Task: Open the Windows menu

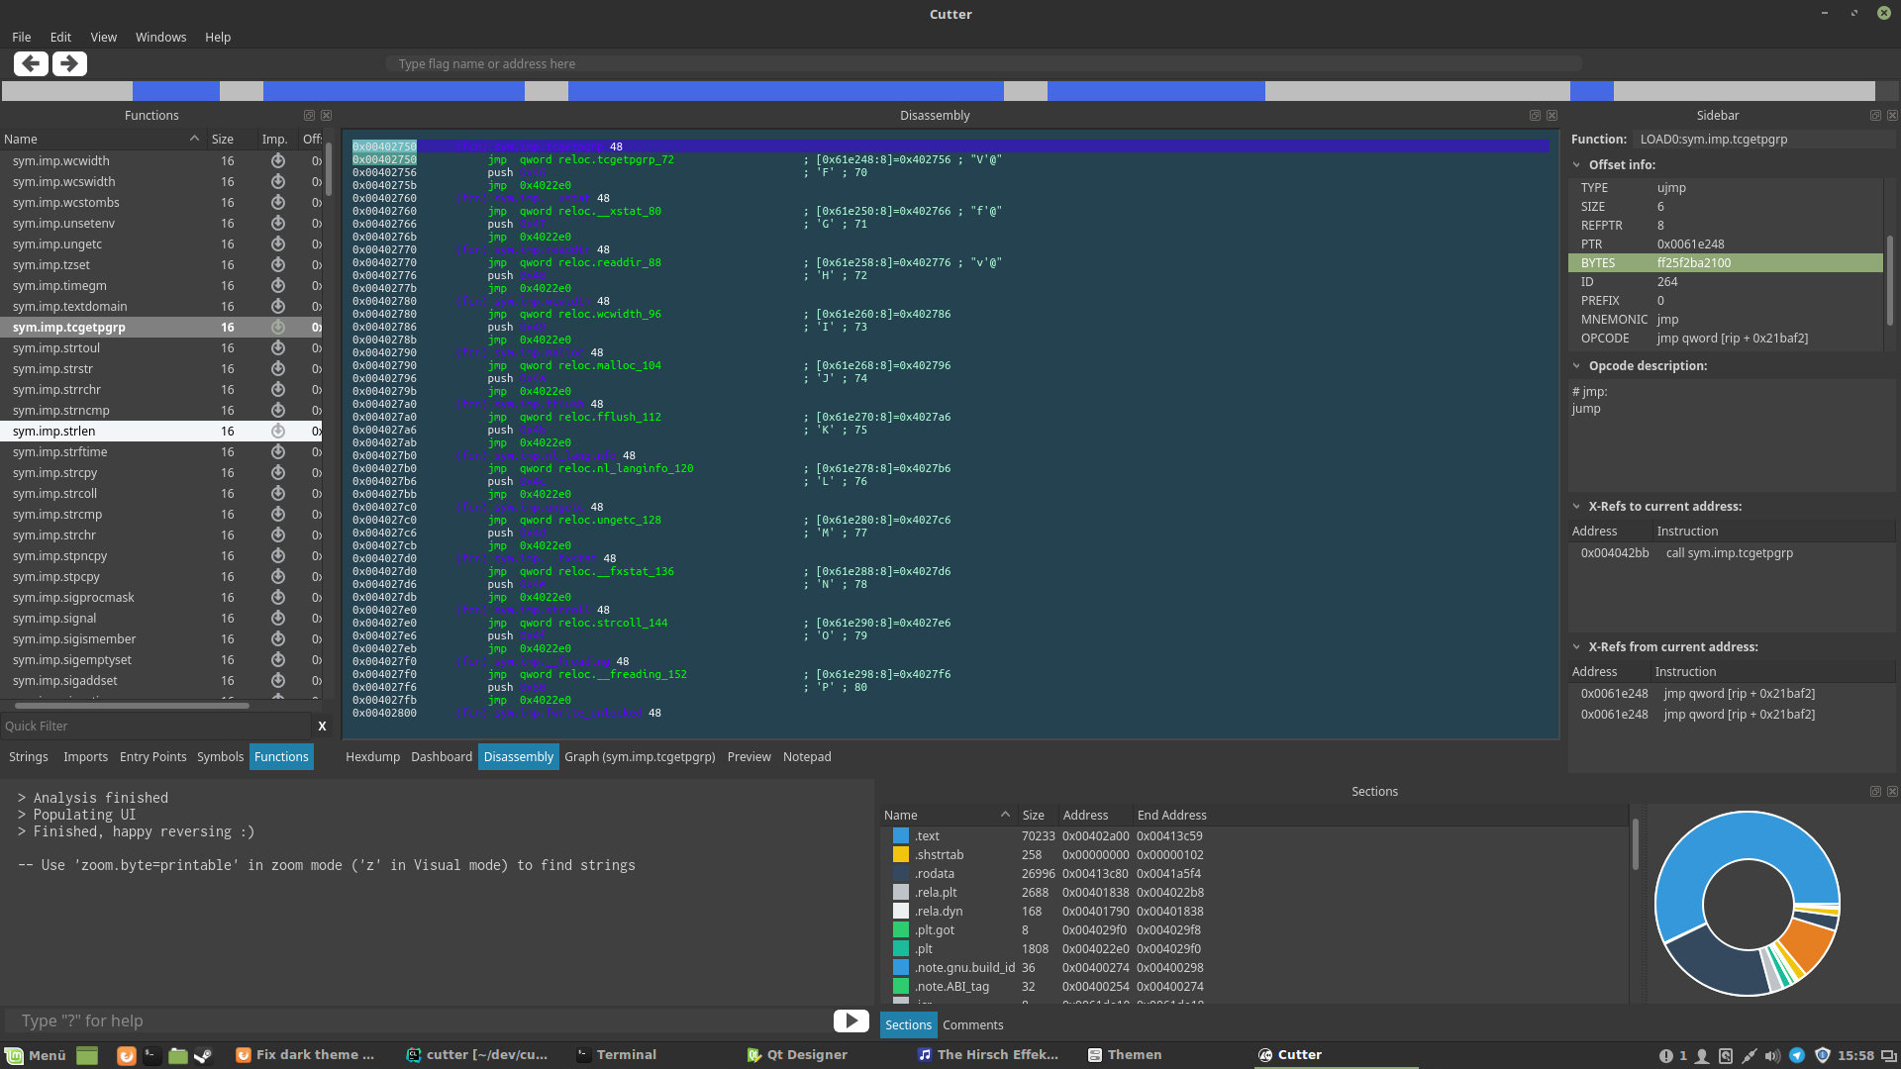Action: 160,38
